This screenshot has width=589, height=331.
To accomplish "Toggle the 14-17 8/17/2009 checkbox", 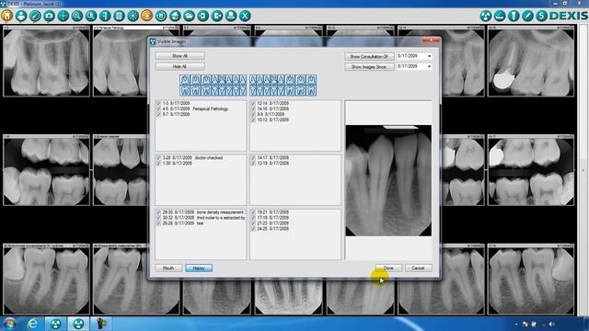I will click(x=253, y=158).
